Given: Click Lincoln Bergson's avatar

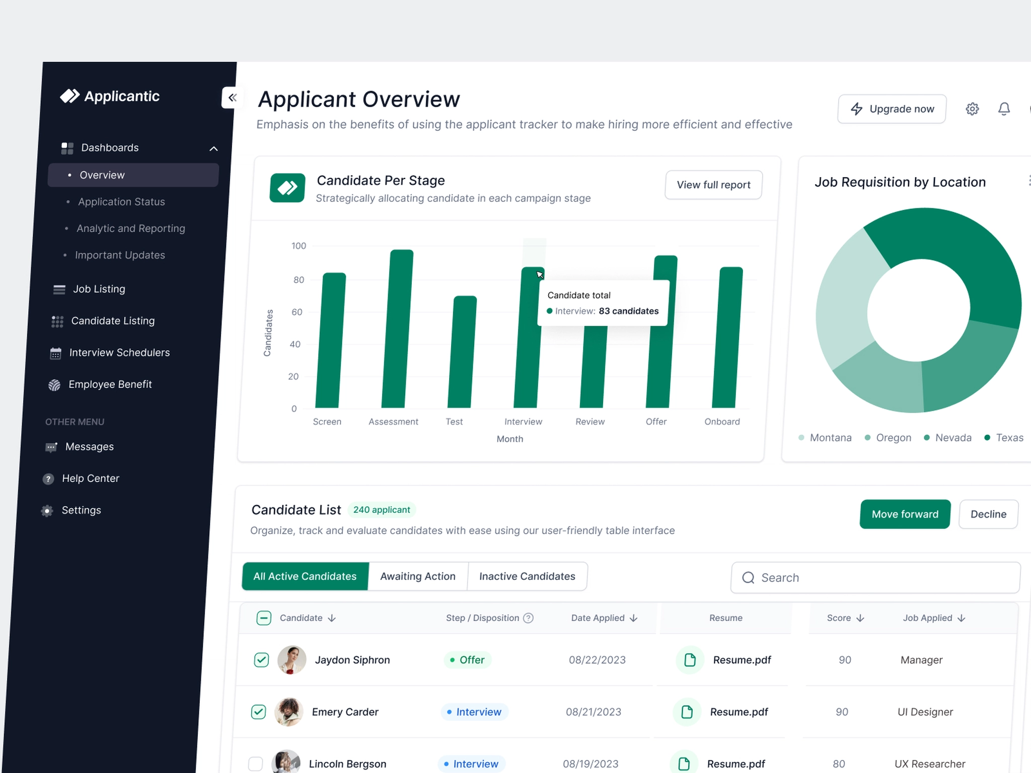Looking at the screenshot, I should point(286,762).
